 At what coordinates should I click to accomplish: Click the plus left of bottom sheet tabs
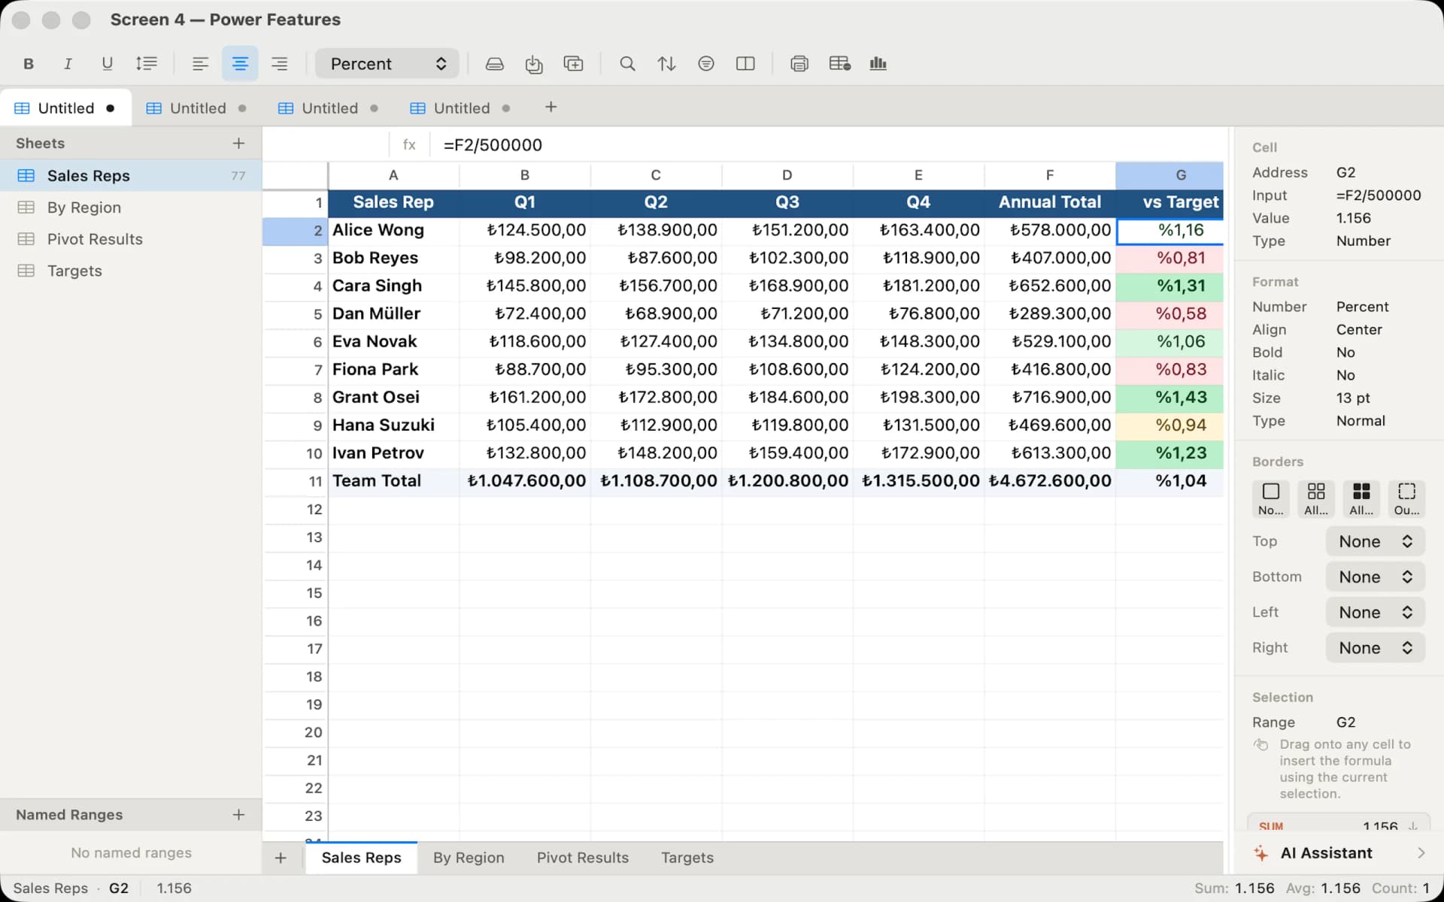tap(281, 858)
